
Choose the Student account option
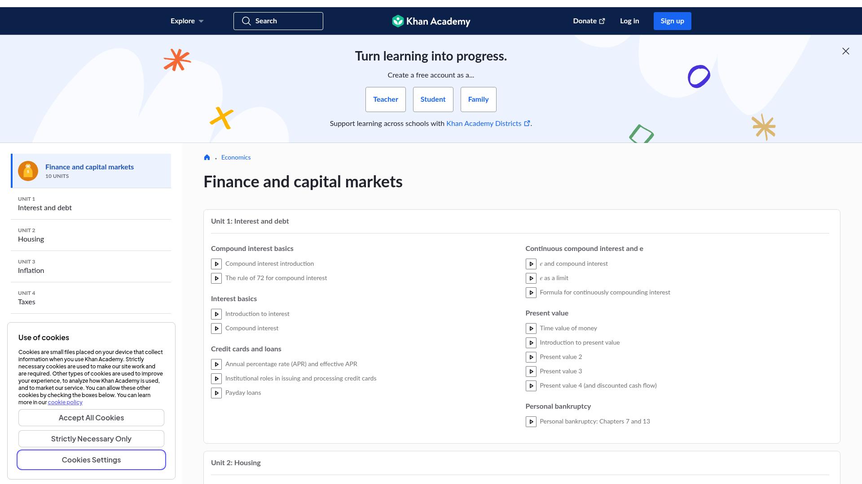(x=433, y=99)
